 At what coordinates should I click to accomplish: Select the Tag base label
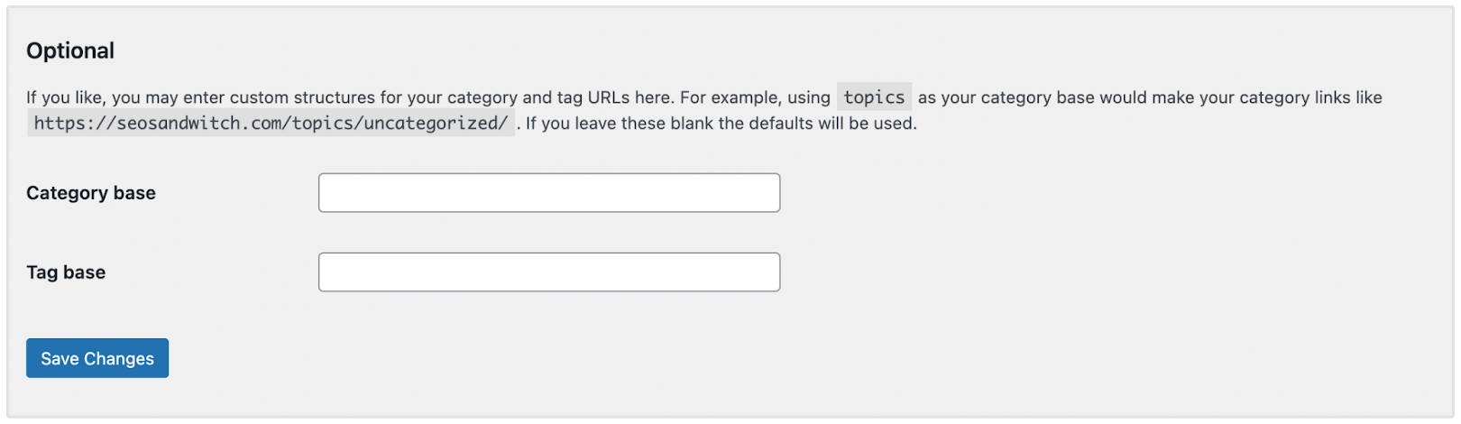(66, 272)
